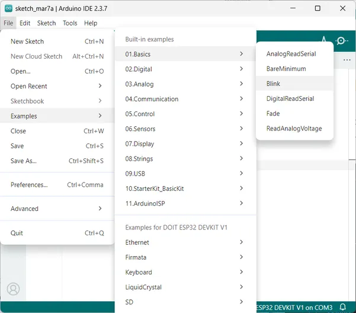Screen dimensions: 356x313
Task: Choose Save from the File menu
Action: (x=57, y=146)
